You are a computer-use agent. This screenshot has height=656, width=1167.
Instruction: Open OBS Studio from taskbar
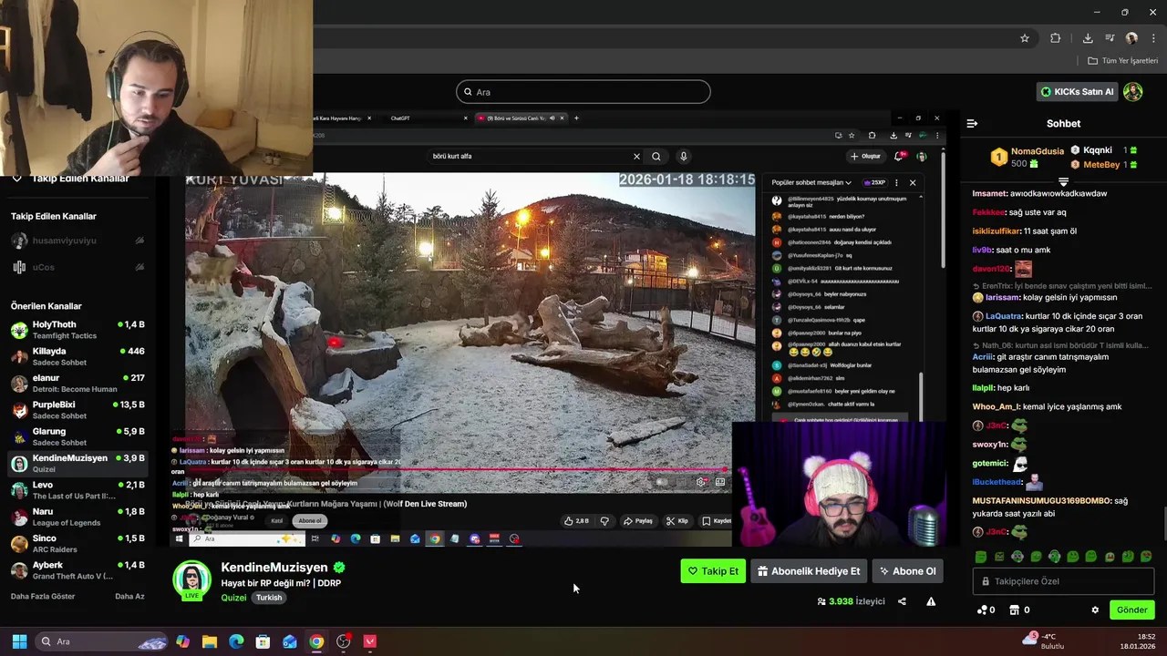pos(343,641)
